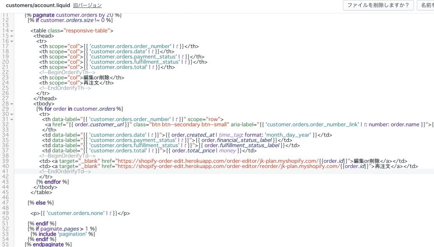Click the EndOrderifyTh comment on line 25
434x247 pixels.
[x=65, y=88]
